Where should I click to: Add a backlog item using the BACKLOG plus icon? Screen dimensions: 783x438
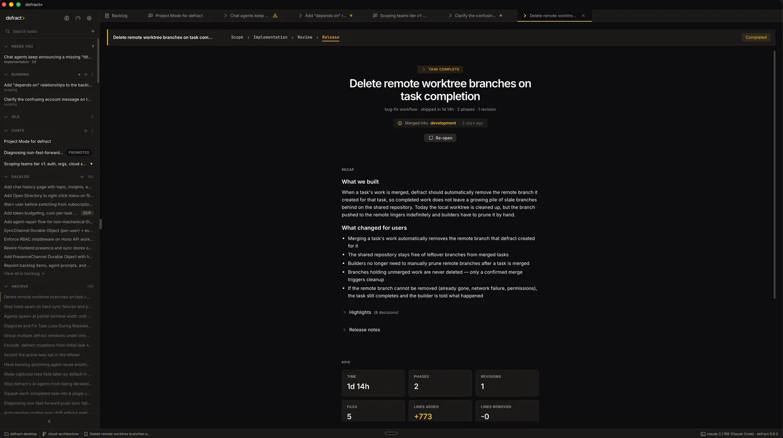click(x=82, y=177)
